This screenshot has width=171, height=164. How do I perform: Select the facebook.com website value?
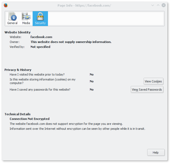[x=41, y=37]
